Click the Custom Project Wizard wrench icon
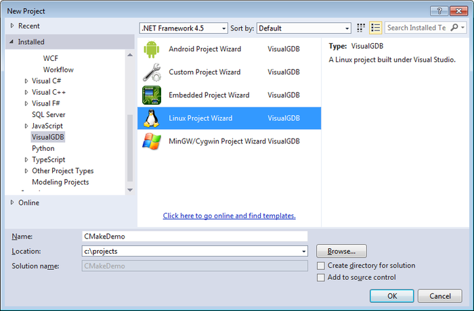This screenshot has height=311, width=474. pos(152,72)
